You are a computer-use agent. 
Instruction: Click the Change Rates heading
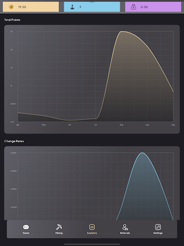(14, 141)
